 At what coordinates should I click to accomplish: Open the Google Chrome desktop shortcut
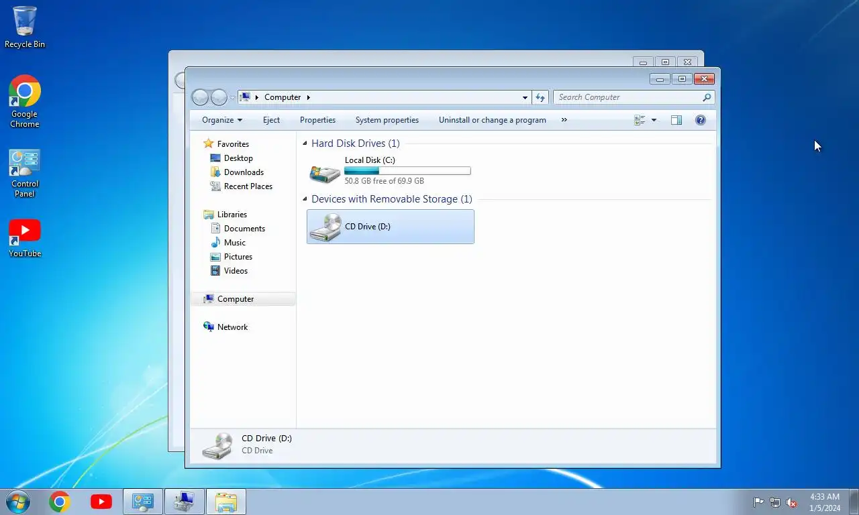tap(25, 101)
